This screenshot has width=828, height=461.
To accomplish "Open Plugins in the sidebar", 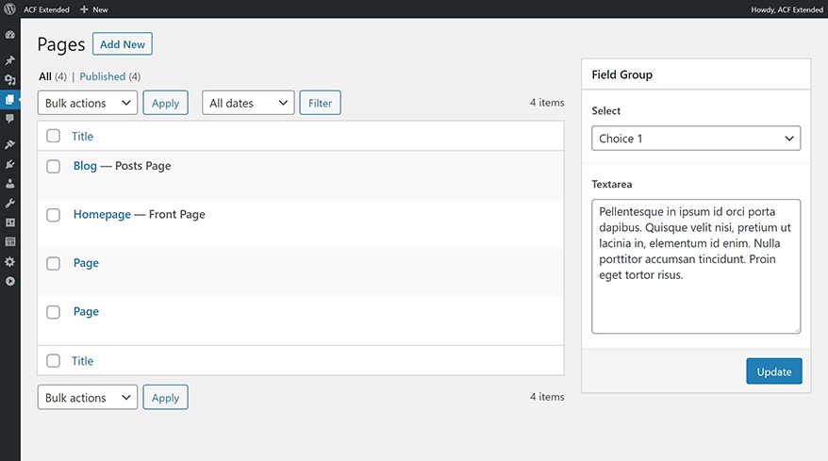I will coord(10,164).
